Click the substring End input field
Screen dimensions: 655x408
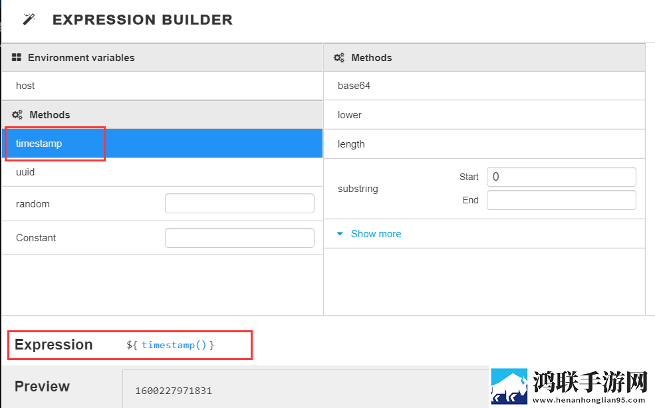pyautogui.click(x=561, y=200)
